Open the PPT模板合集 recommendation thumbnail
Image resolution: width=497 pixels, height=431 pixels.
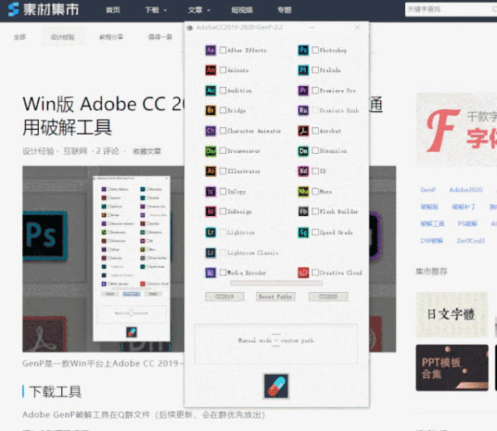tap(452, 367)
